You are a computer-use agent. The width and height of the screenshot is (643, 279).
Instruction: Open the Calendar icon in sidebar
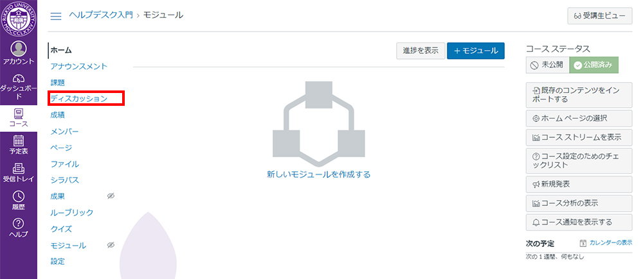tap(19, 142)
